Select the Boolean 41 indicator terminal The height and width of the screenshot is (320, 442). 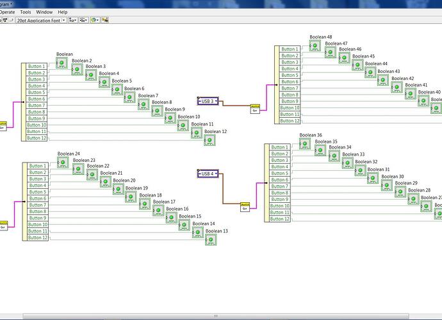point(411,93)
